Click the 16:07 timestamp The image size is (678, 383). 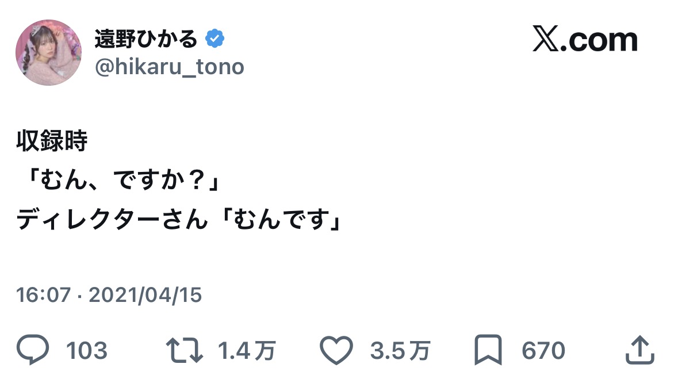click(x=43, y=295)
